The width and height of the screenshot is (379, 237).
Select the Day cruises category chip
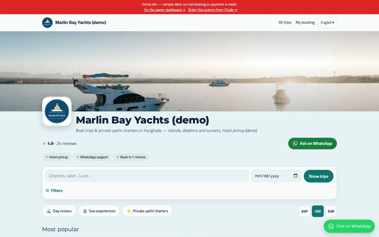coord(59,211)
